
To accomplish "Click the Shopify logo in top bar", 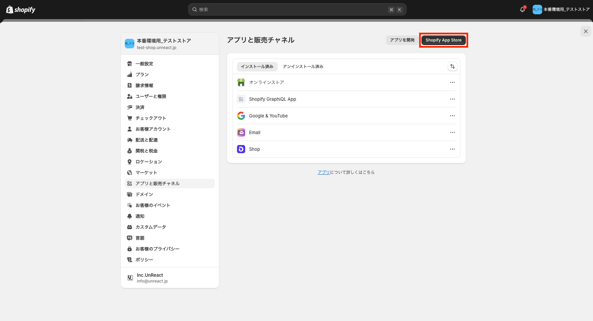I will coord(20,9).
